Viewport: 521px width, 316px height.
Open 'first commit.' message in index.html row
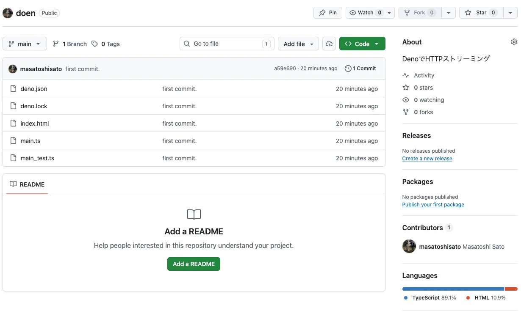180,124
